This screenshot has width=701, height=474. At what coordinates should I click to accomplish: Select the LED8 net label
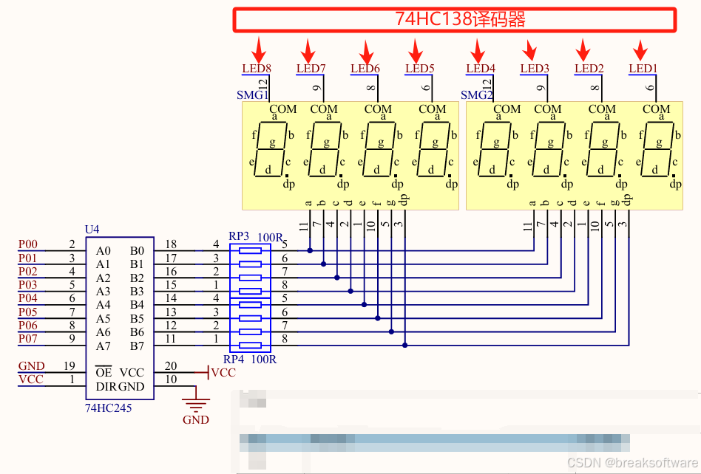257,68
